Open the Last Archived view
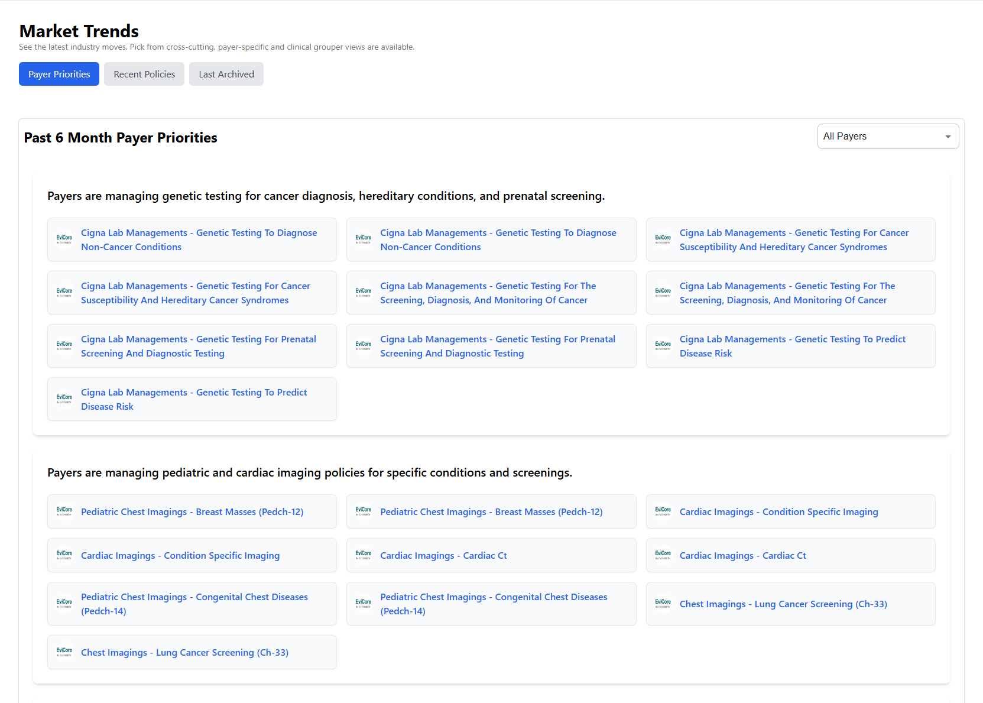The width and height of the screenshot is (983, 703). [x=226, y=73]
